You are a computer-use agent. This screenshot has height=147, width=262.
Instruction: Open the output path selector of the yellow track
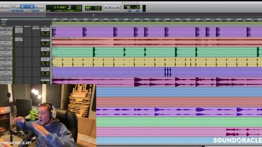tap(45, 60)
